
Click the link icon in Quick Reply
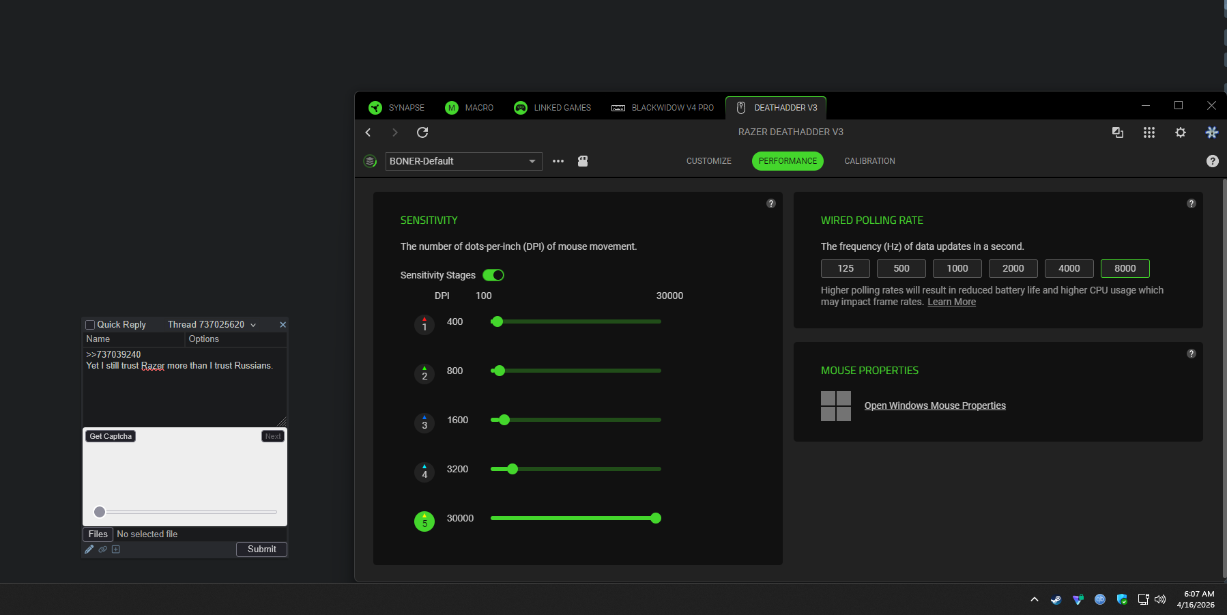103,549
